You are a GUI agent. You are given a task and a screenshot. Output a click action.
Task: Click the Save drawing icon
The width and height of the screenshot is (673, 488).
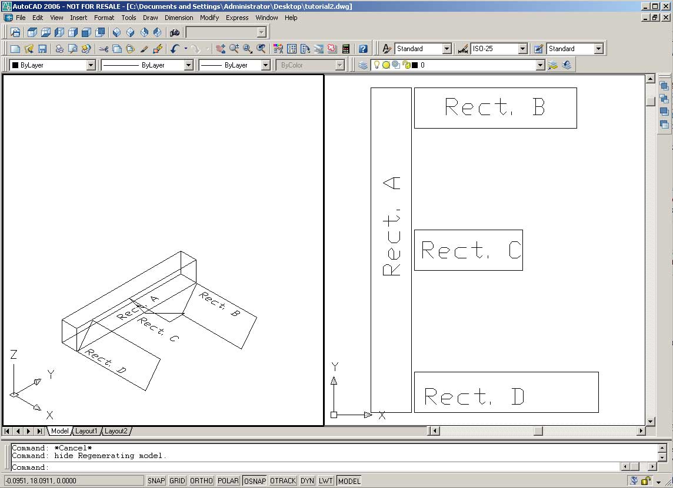point(42,49)
